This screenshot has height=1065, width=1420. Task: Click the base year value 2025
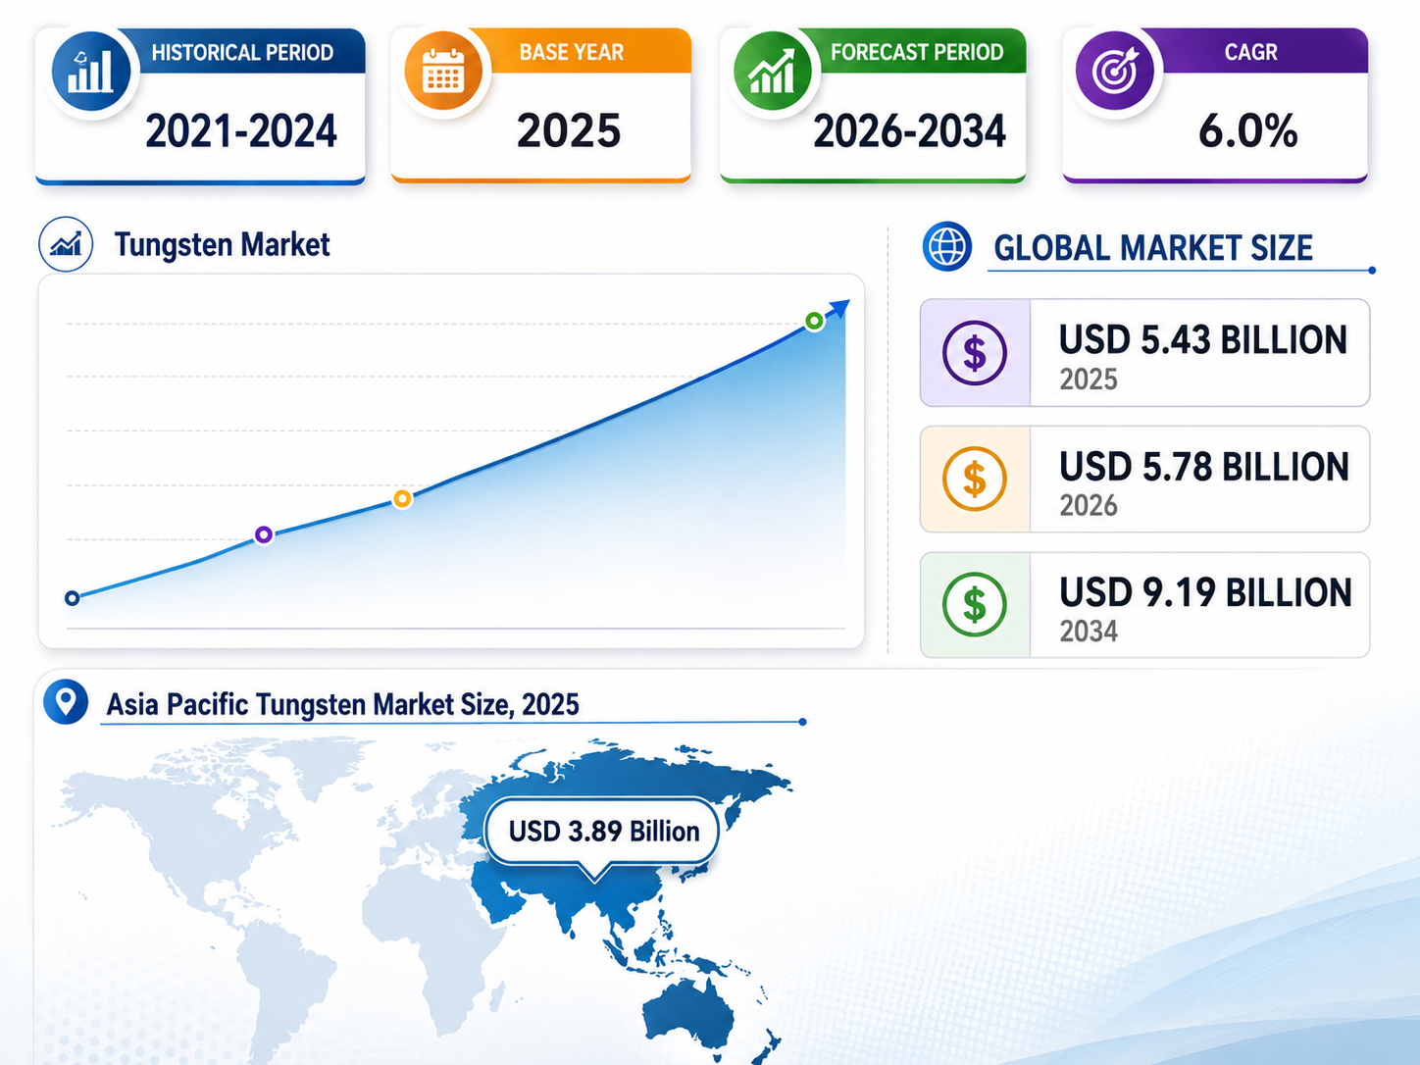[569, 131]
